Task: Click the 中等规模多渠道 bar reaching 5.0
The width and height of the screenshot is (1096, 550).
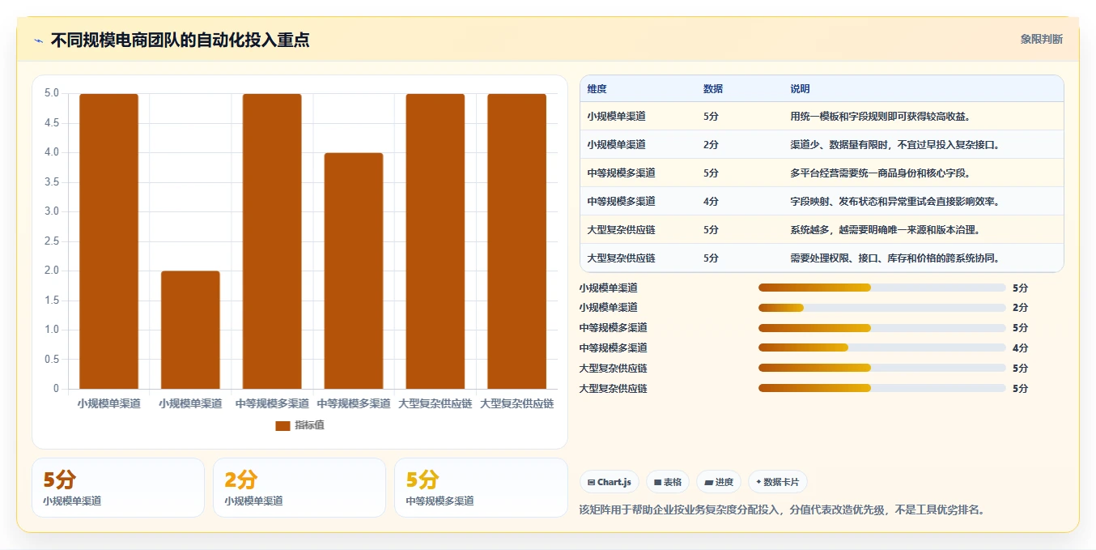Action: coord(272,241)
